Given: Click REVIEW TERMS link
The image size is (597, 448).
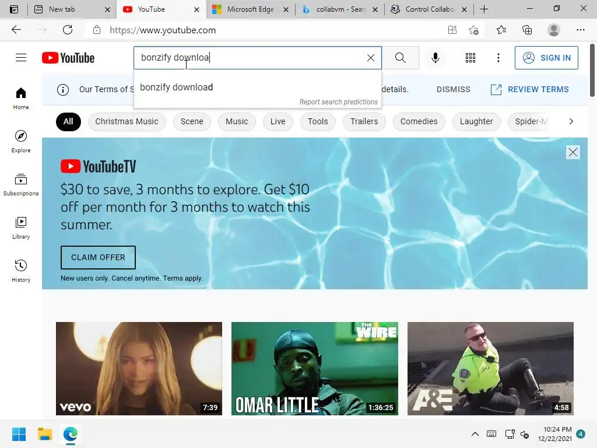Looking at the screenshot, I should coord(529,89).
